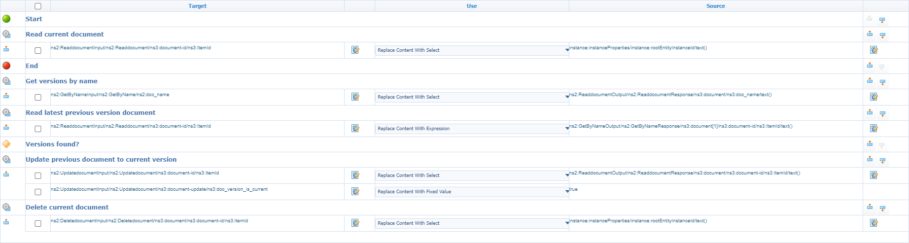Move Read current document step up
The image size is (909, 243).
coord(870,34)
